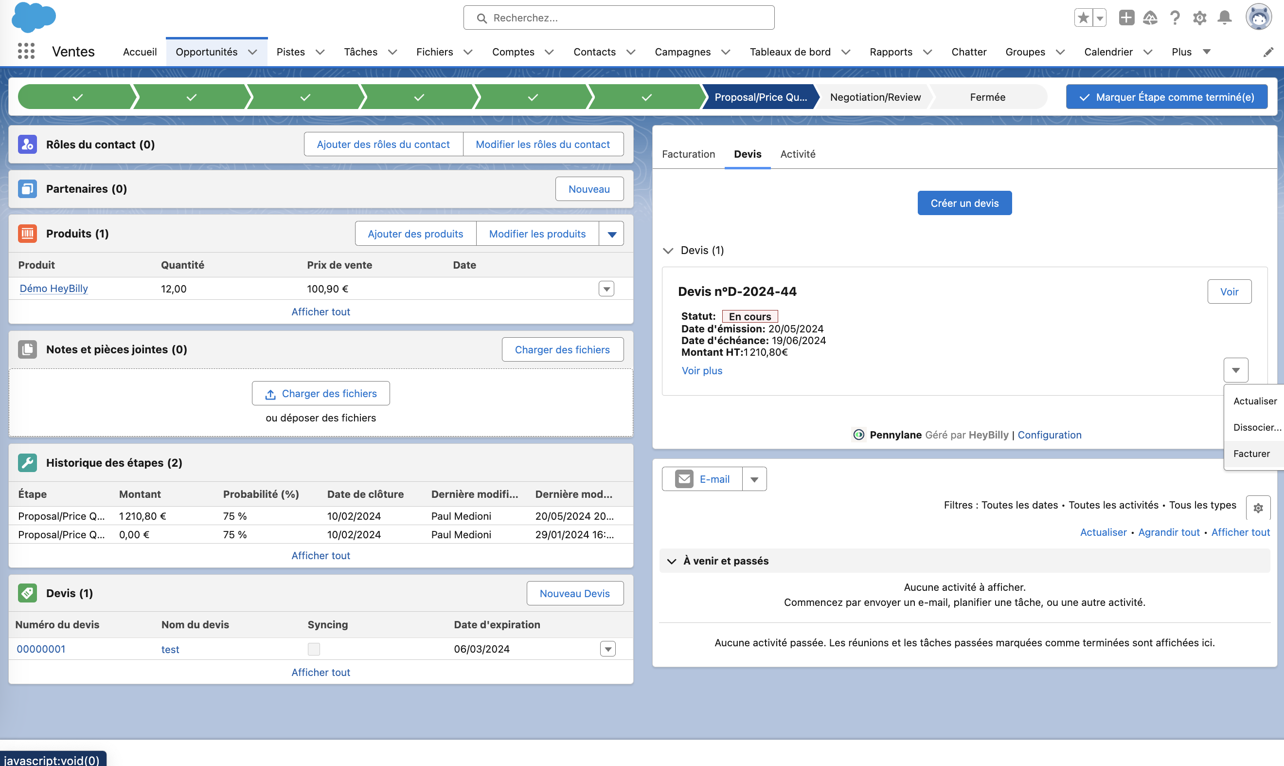Collapse the À venir et passés section
Screen dimensions: 1284x766
pyautogui.click(x=671, y=561)
